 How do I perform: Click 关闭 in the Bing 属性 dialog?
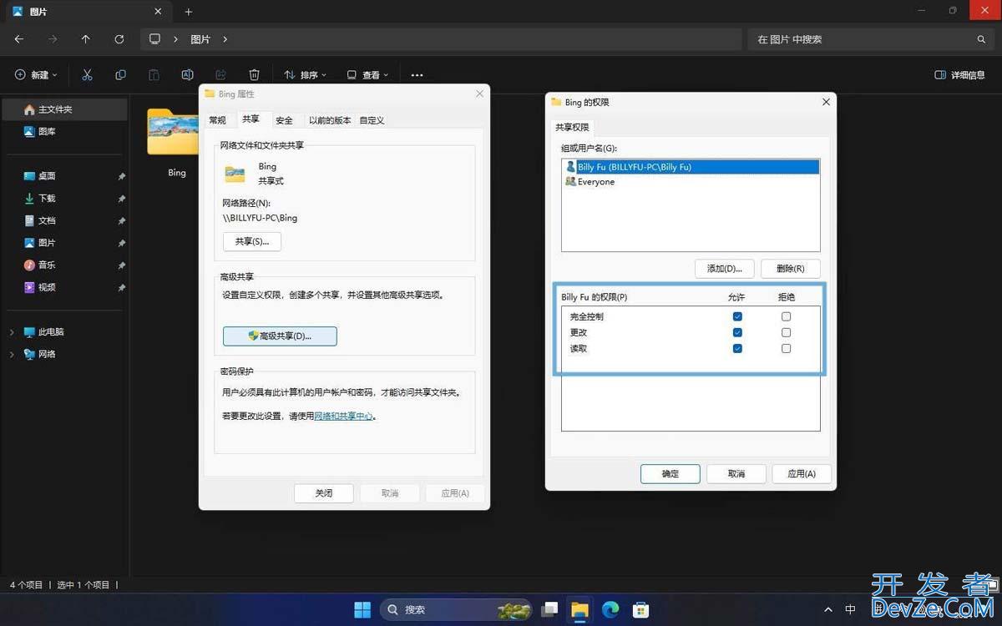(324, 493)
